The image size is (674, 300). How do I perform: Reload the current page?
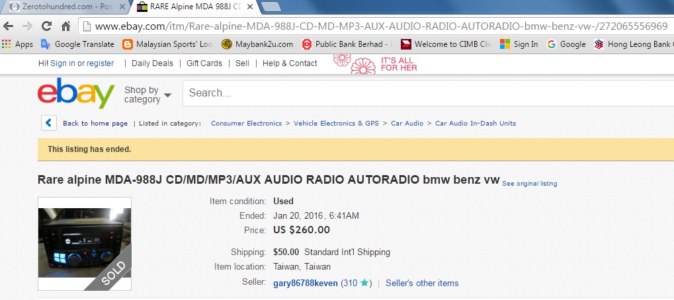pyautogui.click(x=46, y=27)
